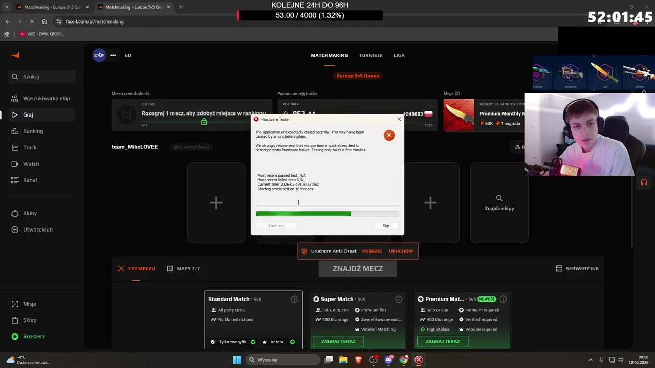This screenshot has width=655, height=368.
Task: Select the MAPY 7/7 tab
Action: [x=183, y=268]
